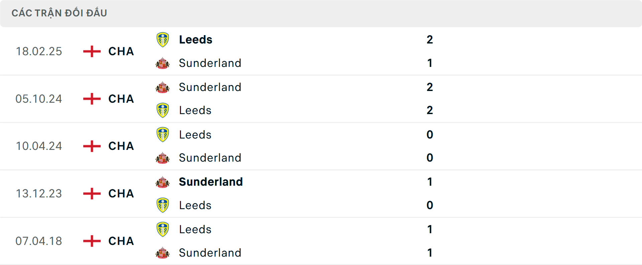Click the Sunderland badge in the 07.04.18 row
642x265 pixels.
163,253
